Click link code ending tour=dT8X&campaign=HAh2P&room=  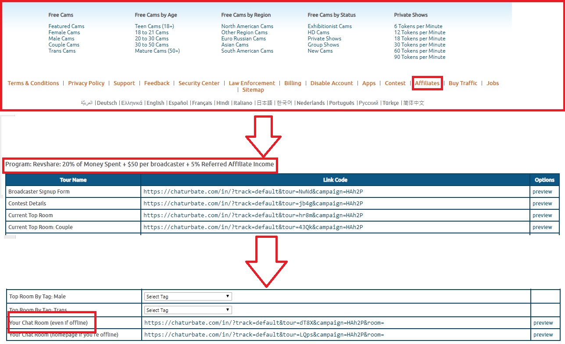click(x=264, y=323)
